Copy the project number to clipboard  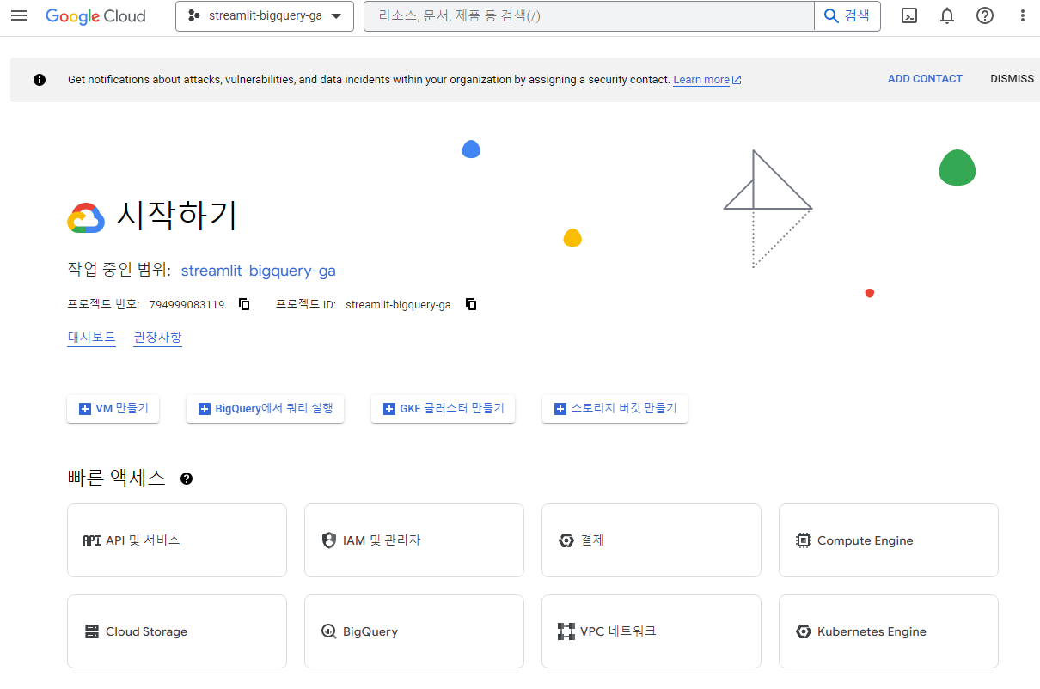pos(244,304)
